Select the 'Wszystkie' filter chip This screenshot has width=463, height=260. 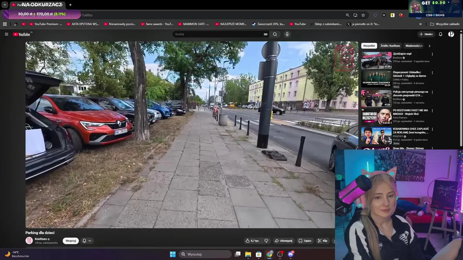coord(369,46)
